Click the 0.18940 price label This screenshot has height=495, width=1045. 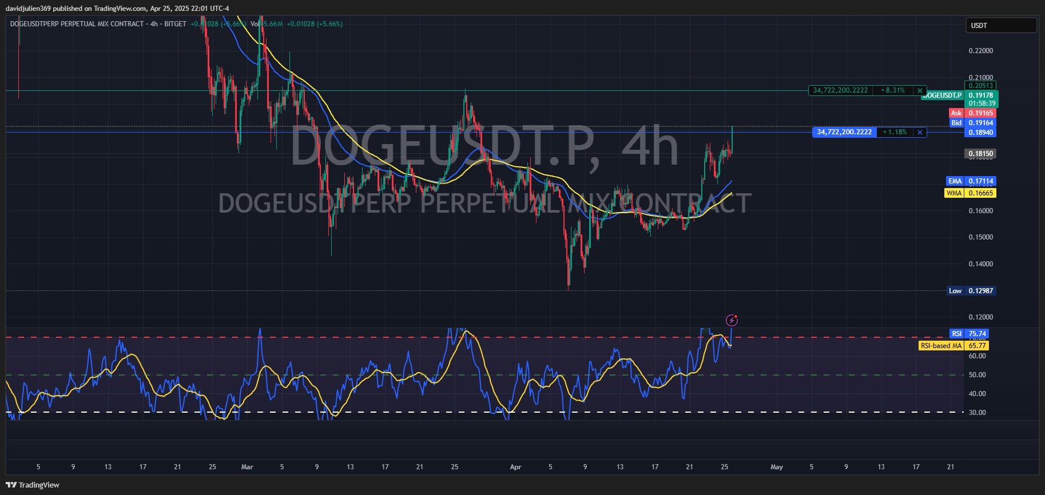pyautogui.click(x=980, y=133)
